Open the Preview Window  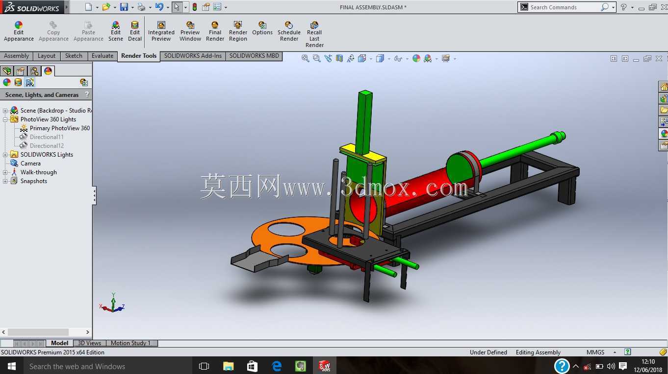coord(190,31)
